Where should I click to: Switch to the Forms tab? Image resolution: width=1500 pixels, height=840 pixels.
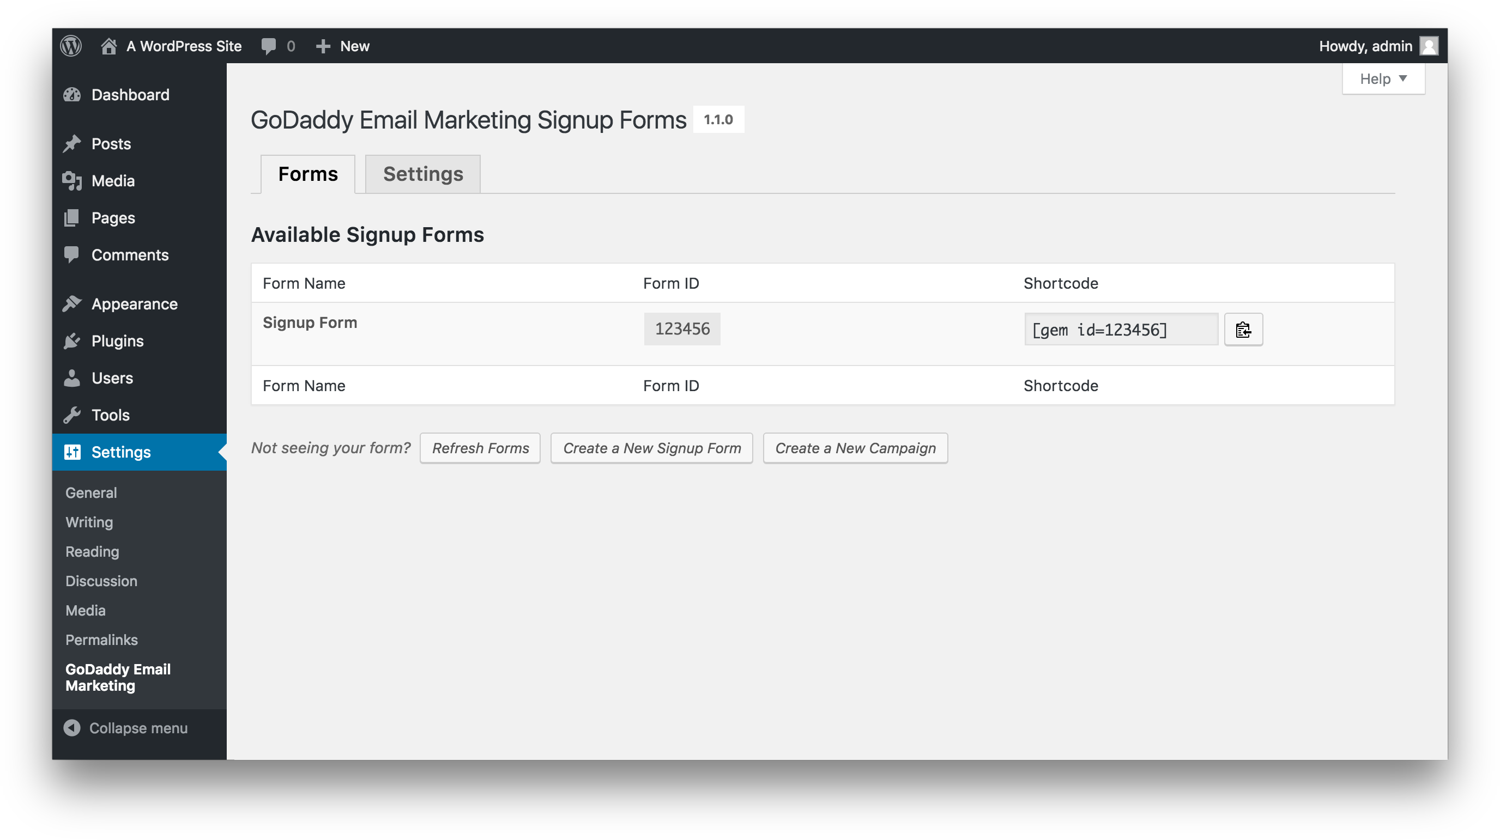(308, 173)
